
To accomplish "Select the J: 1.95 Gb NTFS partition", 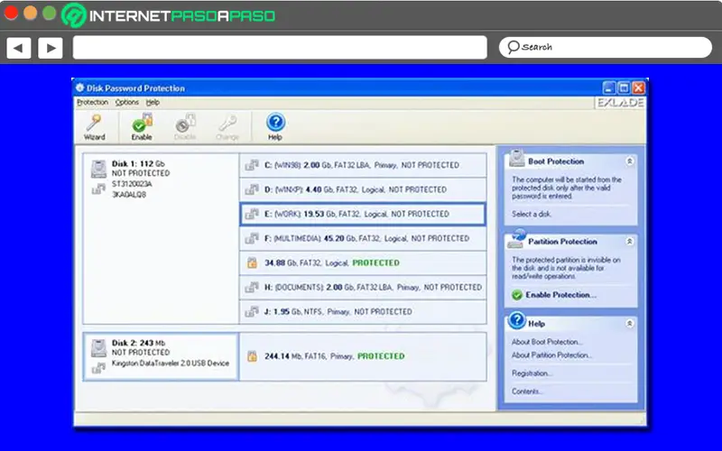I will coord(363,311).
